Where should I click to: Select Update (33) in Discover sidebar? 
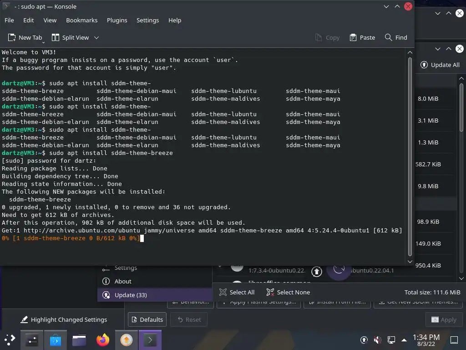(155, 295)
